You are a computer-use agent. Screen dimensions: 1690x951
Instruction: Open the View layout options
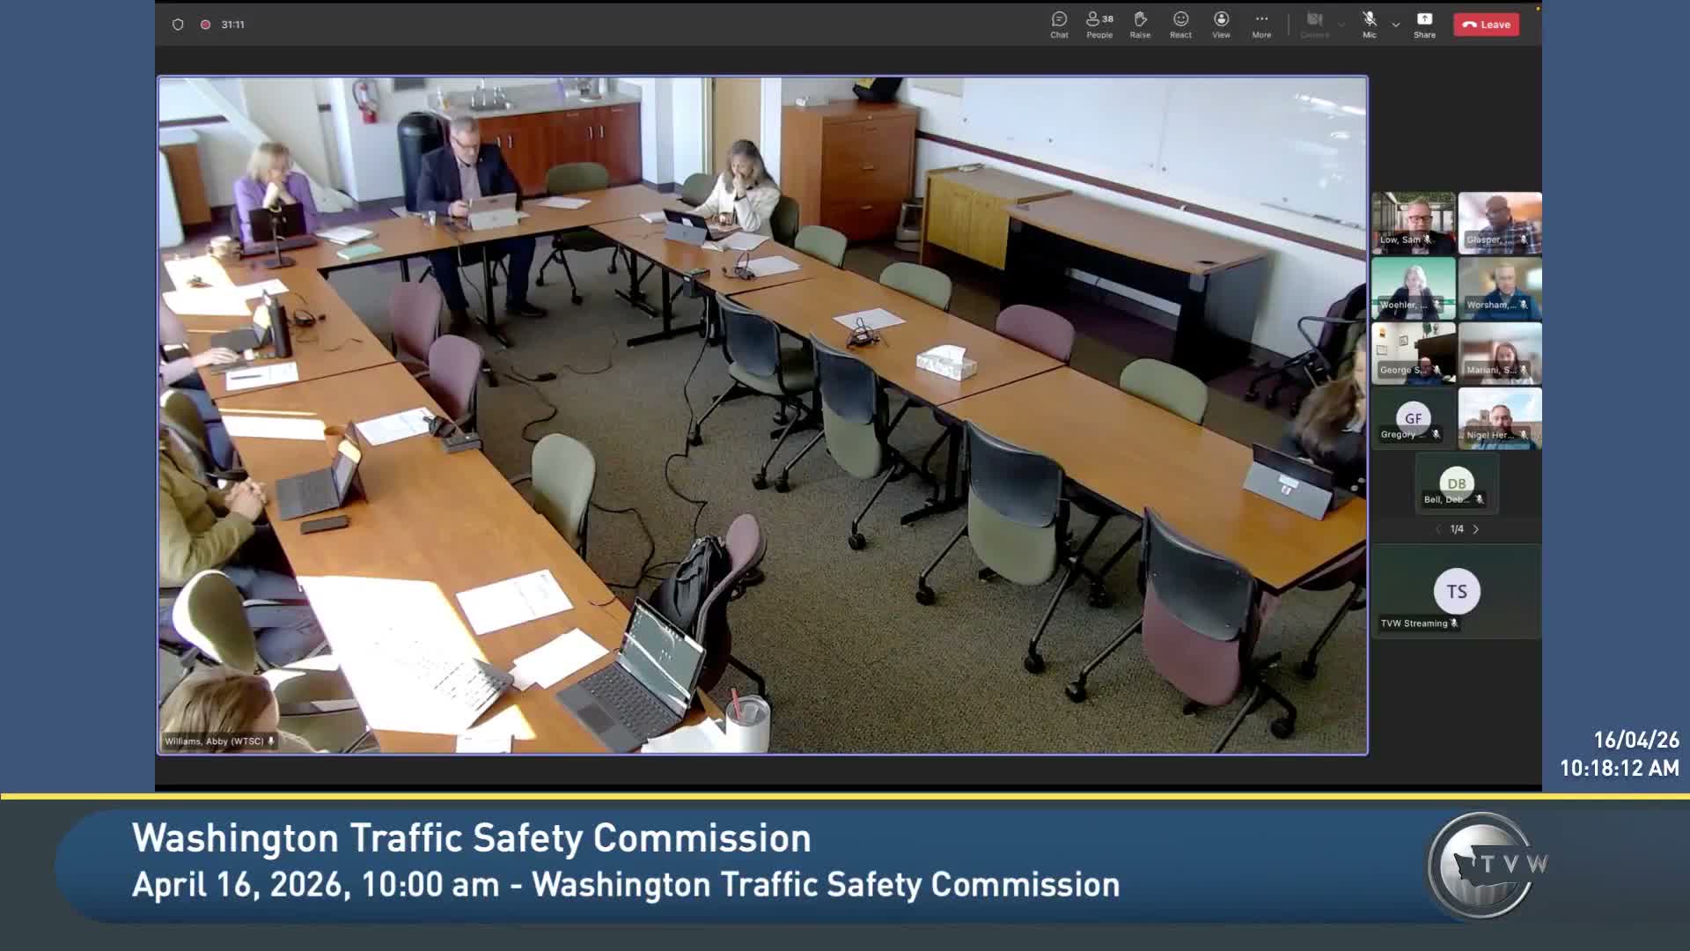pos(1221,25)
